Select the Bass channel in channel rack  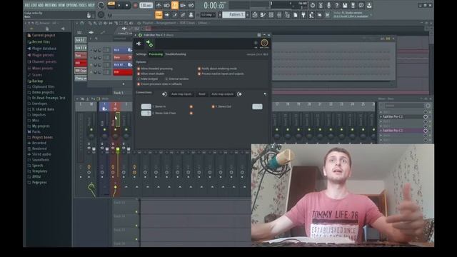point(122,57)
